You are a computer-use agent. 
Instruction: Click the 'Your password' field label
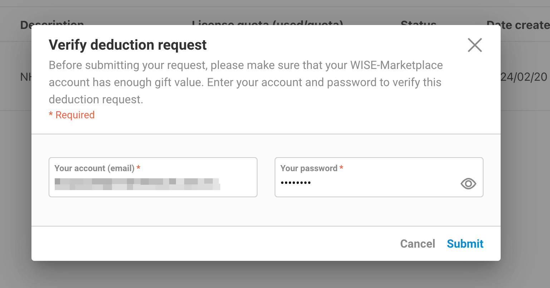coord(309,168)
